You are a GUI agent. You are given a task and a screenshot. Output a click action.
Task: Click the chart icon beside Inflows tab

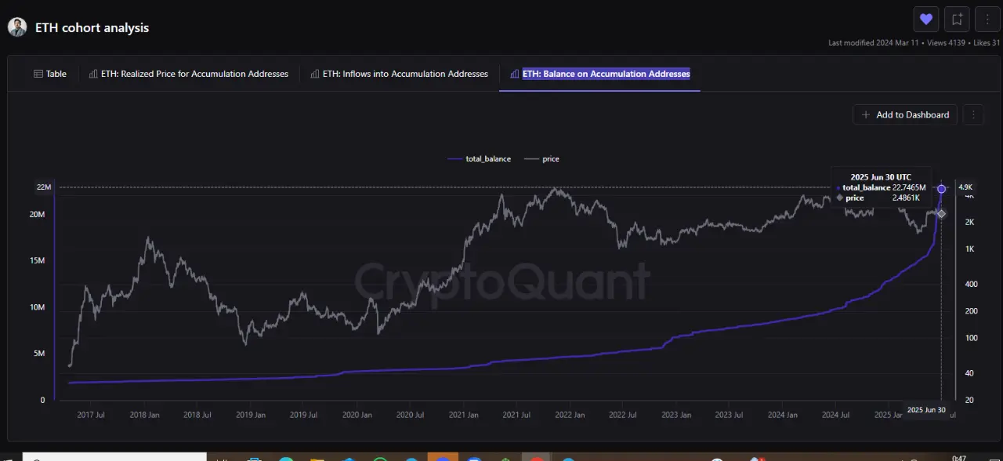pyautogui.click(x=314, y=74)
